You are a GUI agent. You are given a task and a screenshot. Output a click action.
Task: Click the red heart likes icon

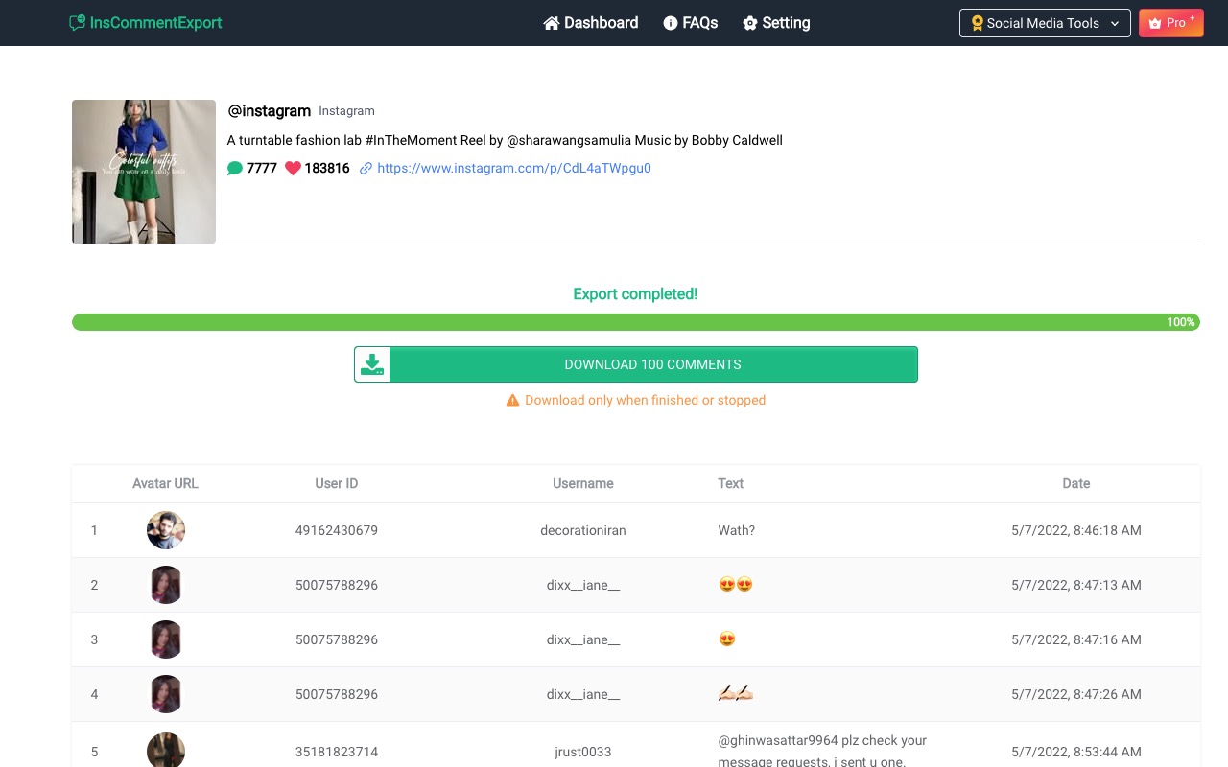point(293,169)
